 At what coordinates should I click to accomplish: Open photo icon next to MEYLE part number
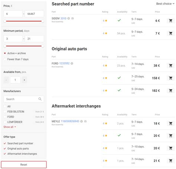pyautogui.click(x=85, y=121)
